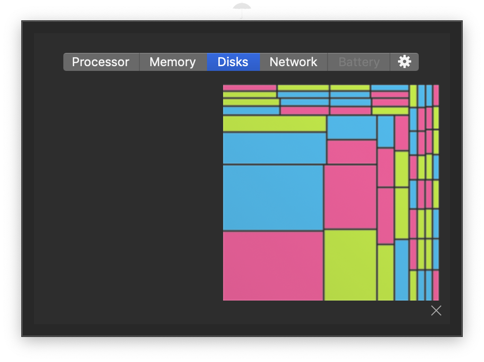The width and height of the screenshot is (484, 362).
Task: Select the largest blue treemap block
Action: tap(273, 198)
